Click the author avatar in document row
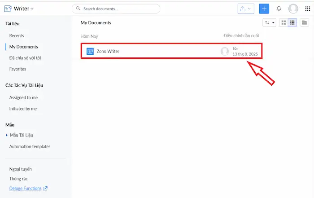314x198 pixels. (225, 51)
